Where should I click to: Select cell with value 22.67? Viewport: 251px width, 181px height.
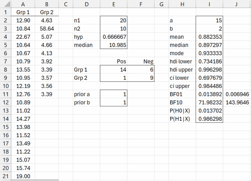(x=23, y=37)
